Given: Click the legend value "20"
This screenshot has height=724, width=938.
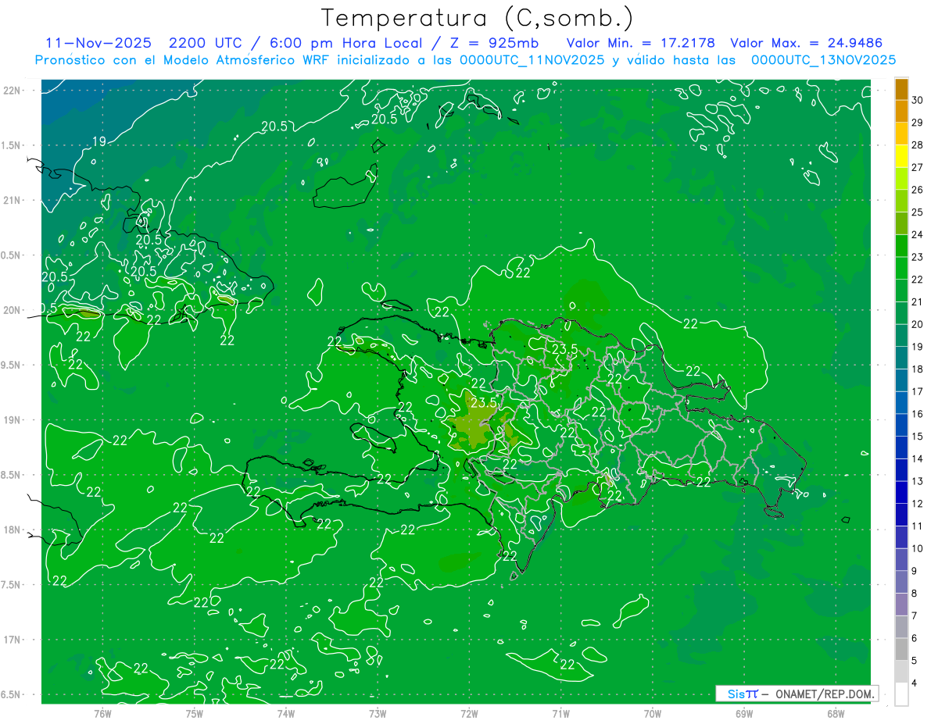Looking at the screenshot, I should tap(918, 324).
